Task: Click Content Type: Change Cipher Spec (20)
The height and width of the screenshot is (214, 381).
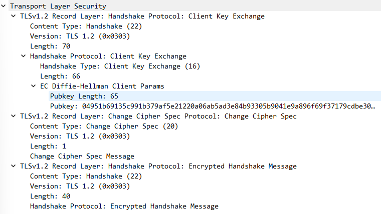Action: [x=103, y=126]
